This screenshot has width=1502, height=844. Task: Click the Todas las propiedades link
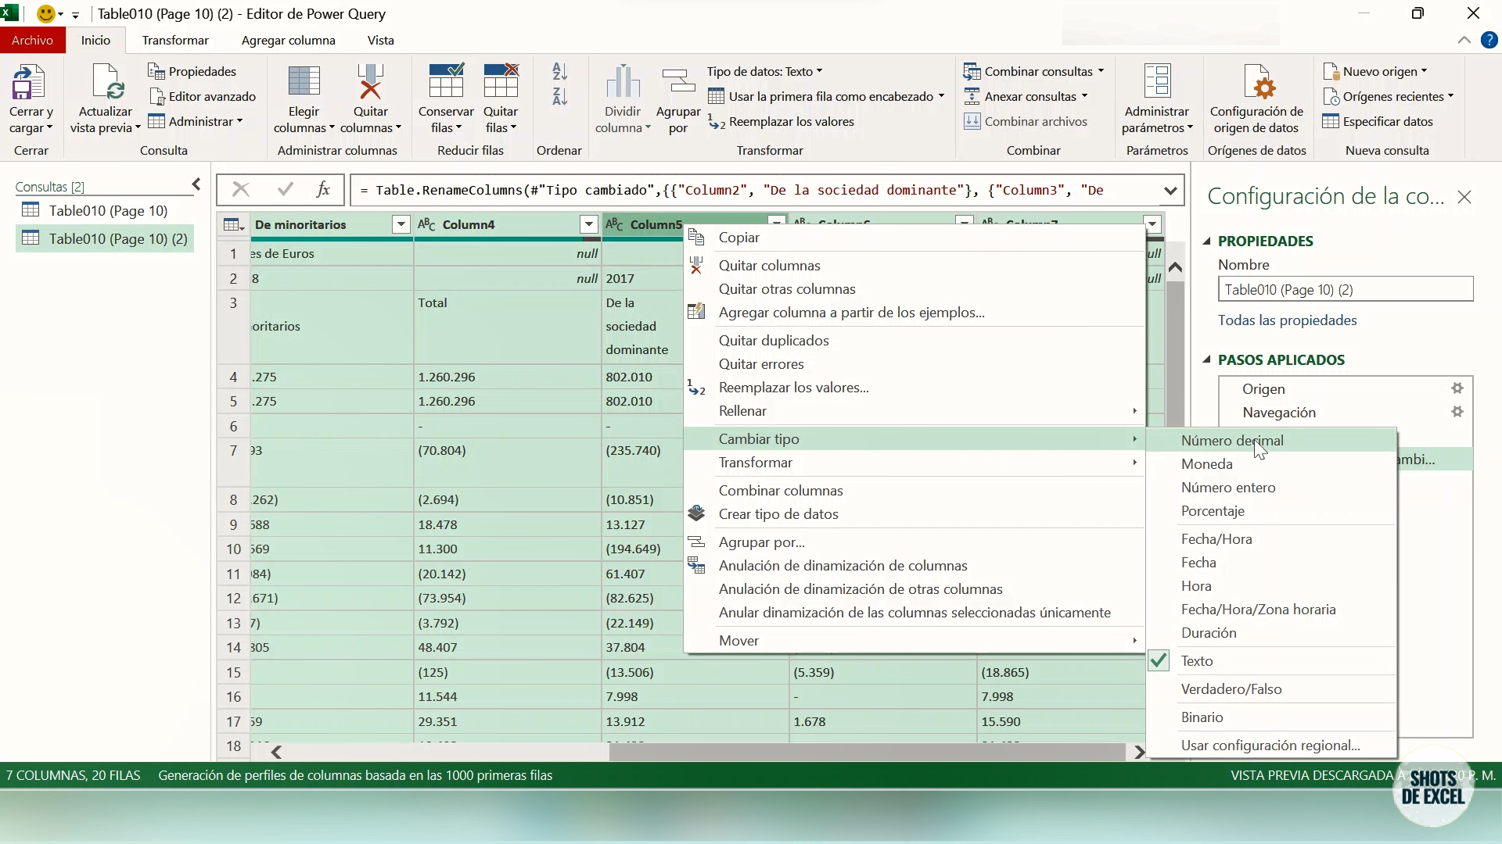pos(1287,320)
